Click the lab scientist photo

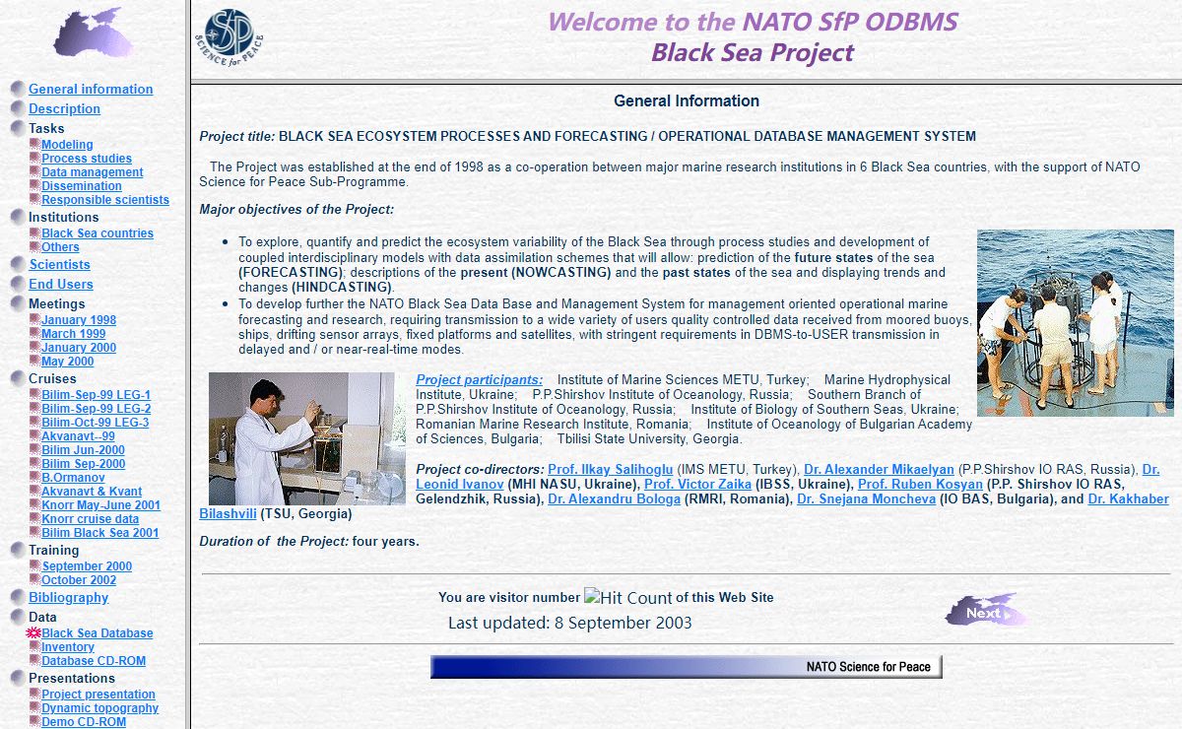307,438
